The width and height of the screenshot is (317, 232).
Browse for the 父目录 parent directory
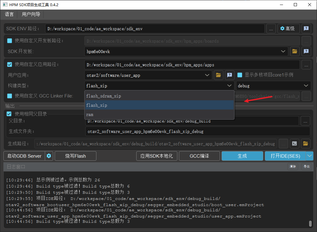click(x=305, y=121)
